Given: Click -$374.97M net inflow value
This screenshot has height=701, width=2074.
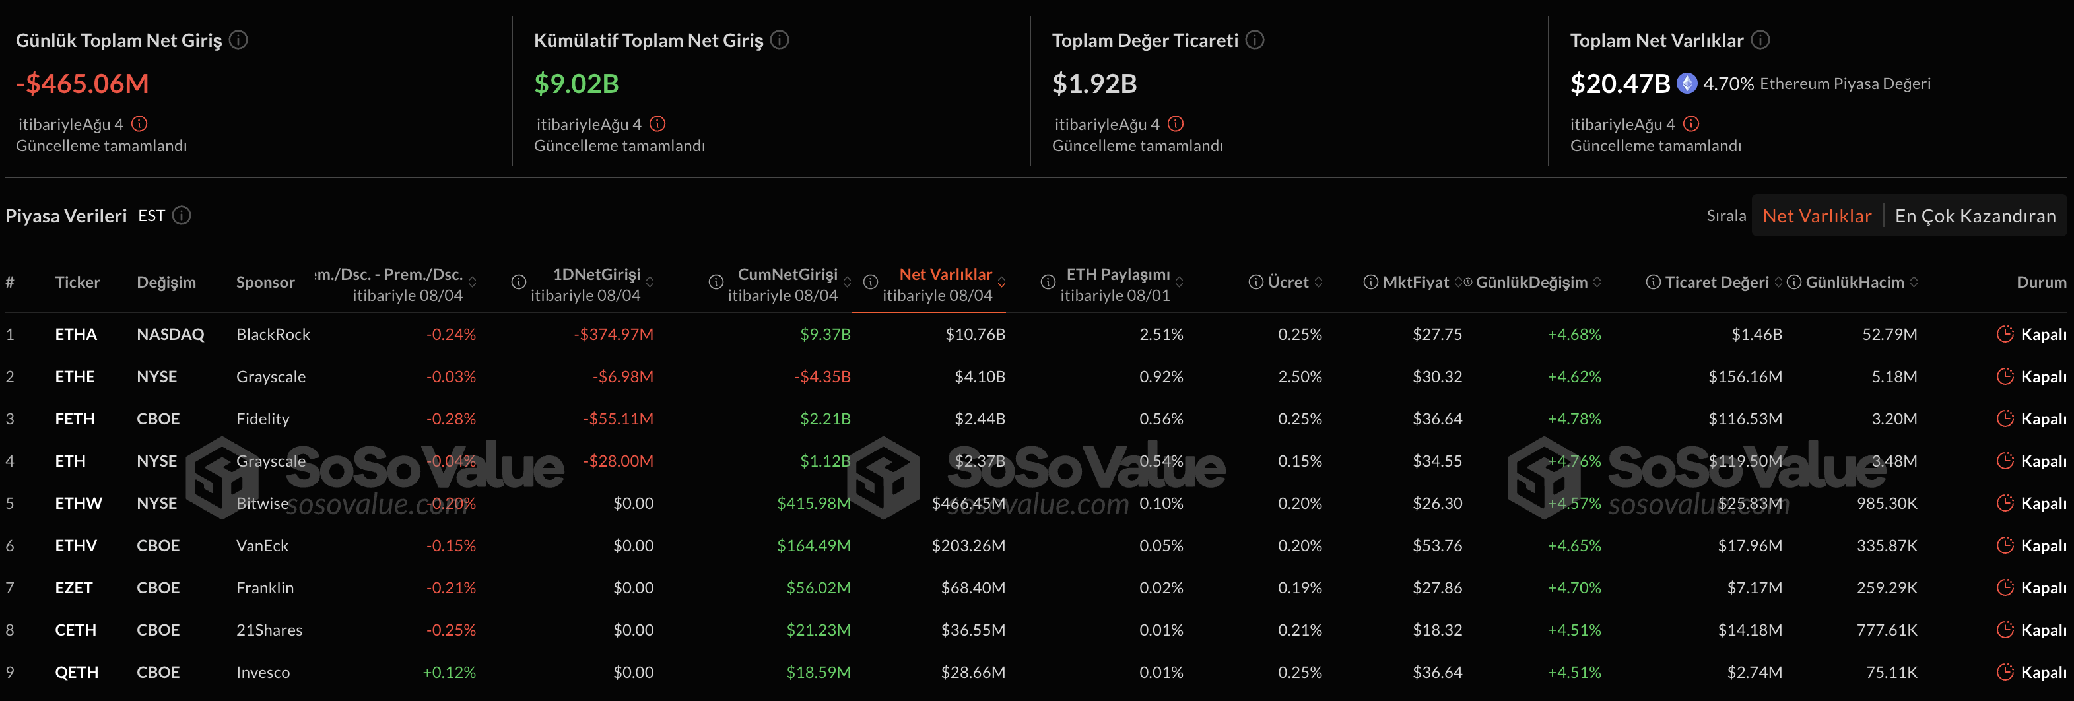Looking at the screenshot, I should pos(613,334).
